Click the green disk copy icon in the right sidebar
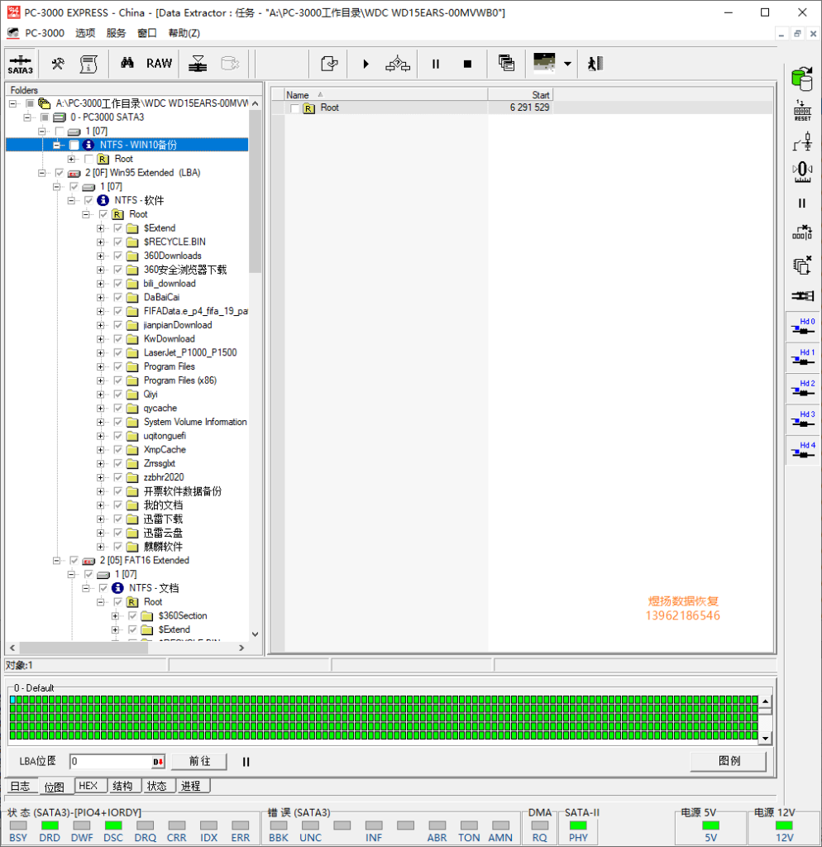The width and height of the screenshot is (822, 847). coord(801,79)
